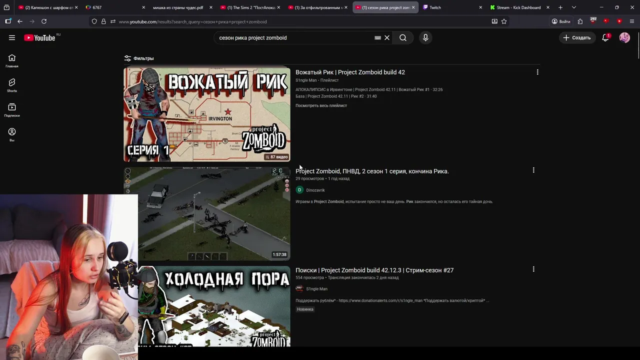Open the Создать create menu
The width and height of the screenshot is (640, 360).
tap(577, 37)
